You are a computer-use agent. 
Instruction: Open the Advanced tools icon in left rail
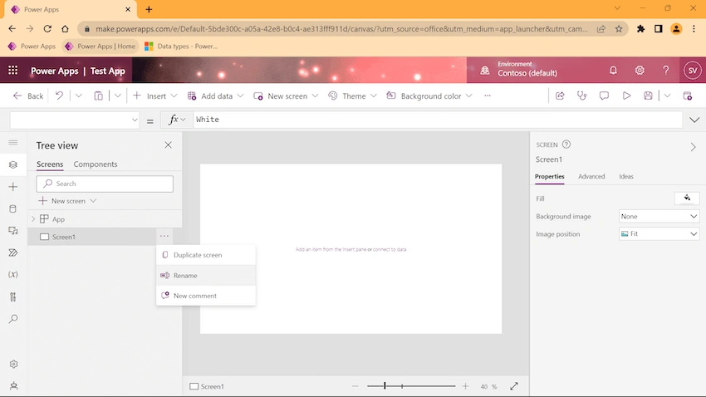pyautogui.click(x=13, y=297)
